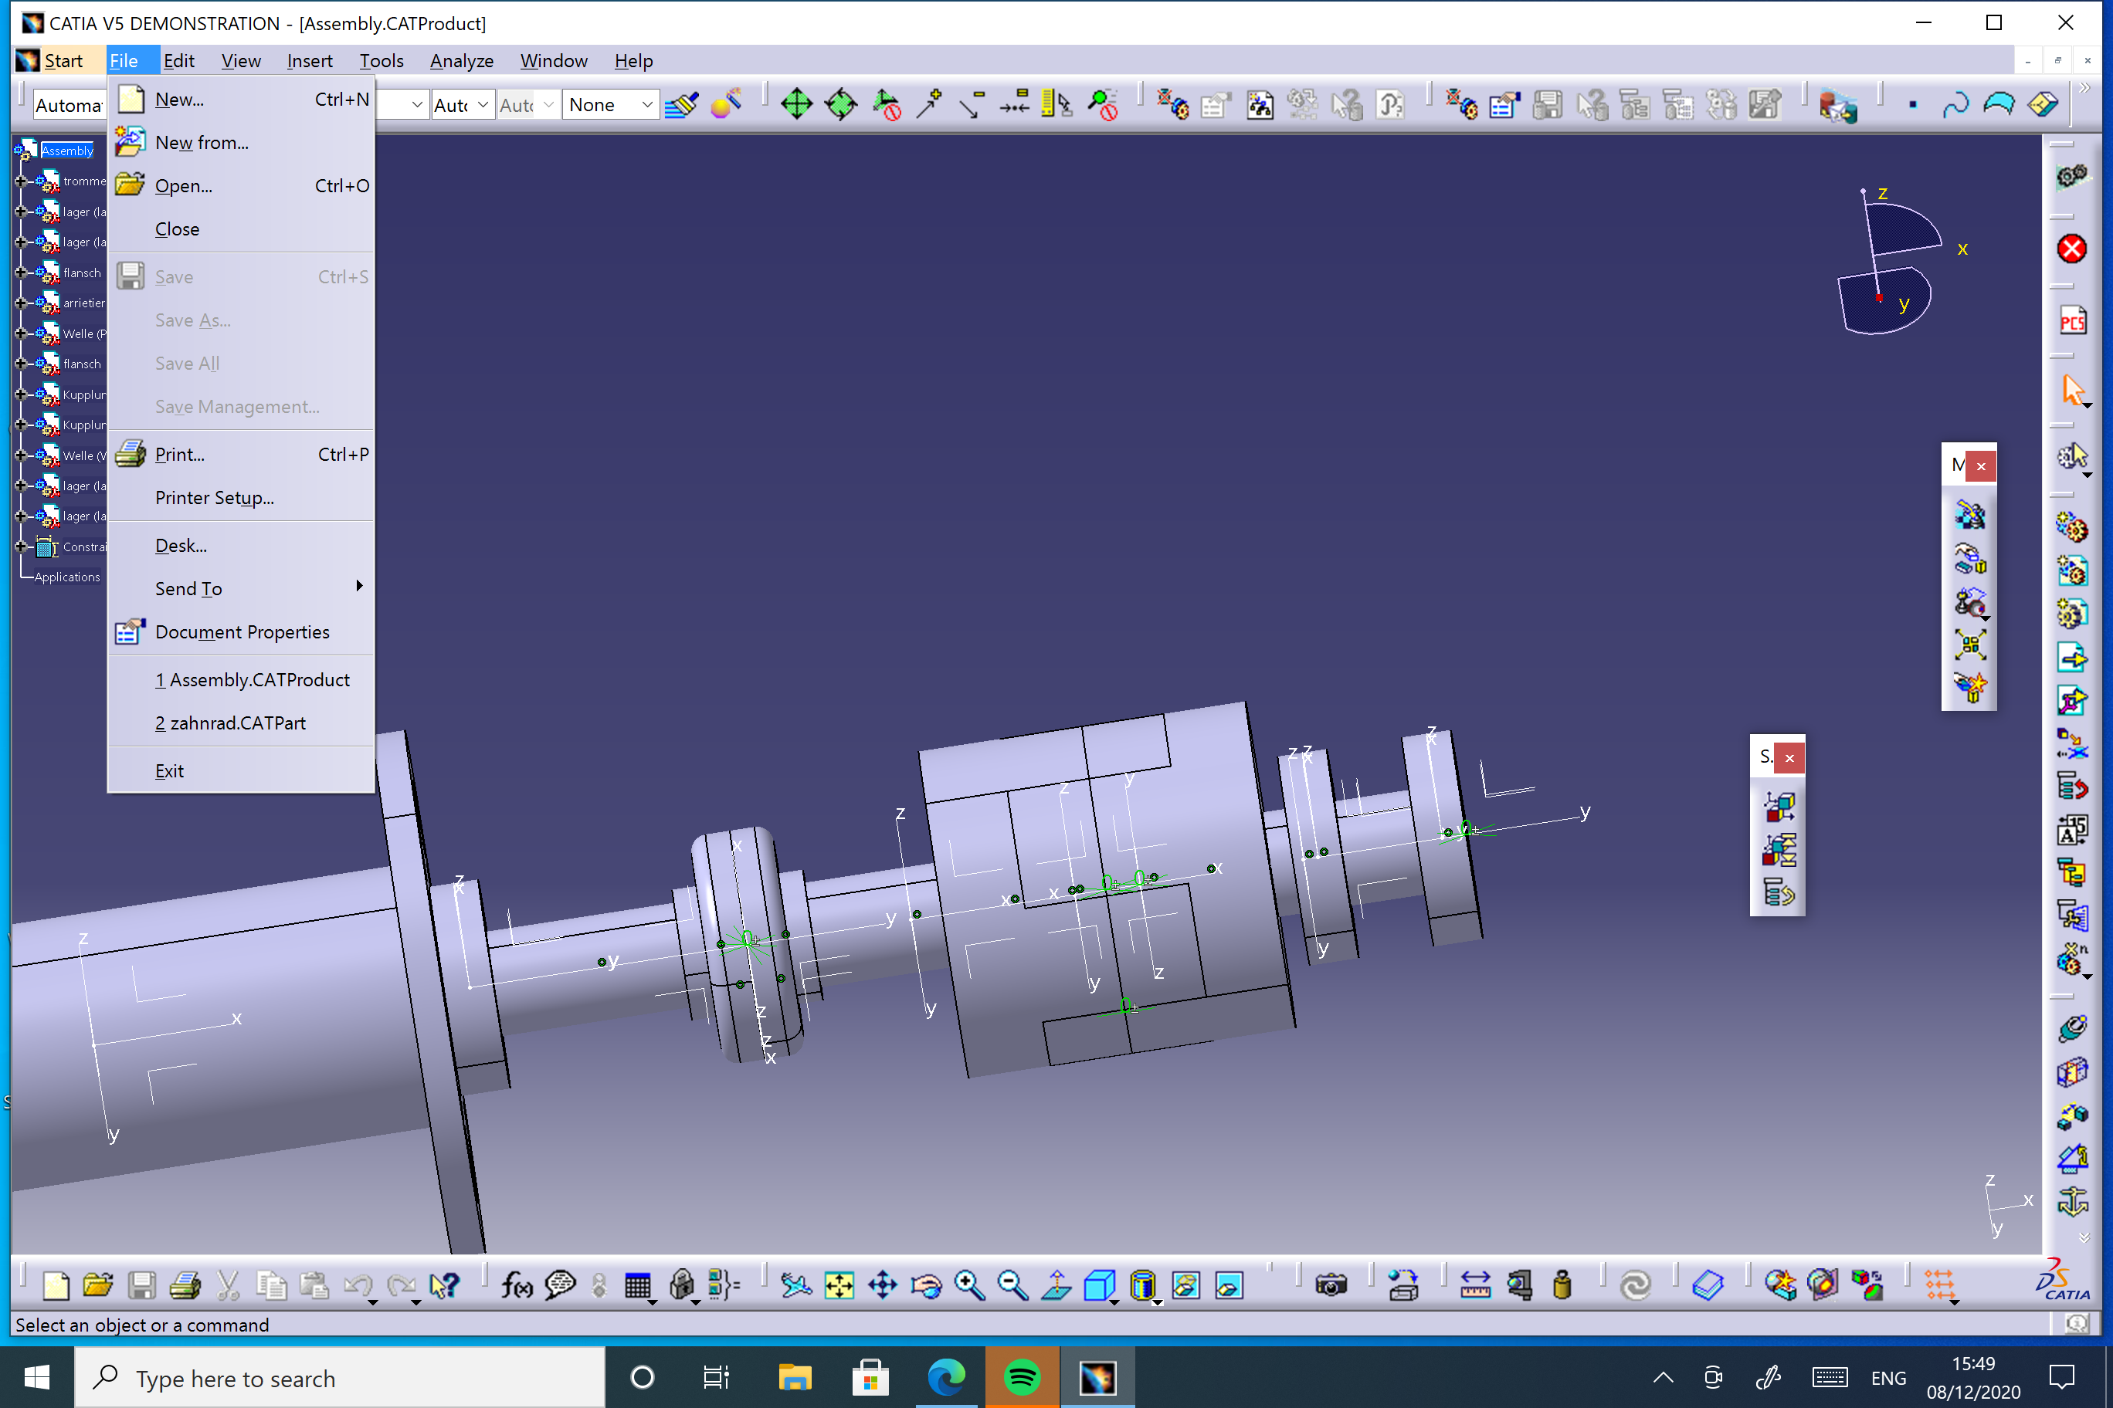Viewport: 2113px width, 1408px height.
Task: Select the Pan arrows tool
Action: (x=882, y=1286)
